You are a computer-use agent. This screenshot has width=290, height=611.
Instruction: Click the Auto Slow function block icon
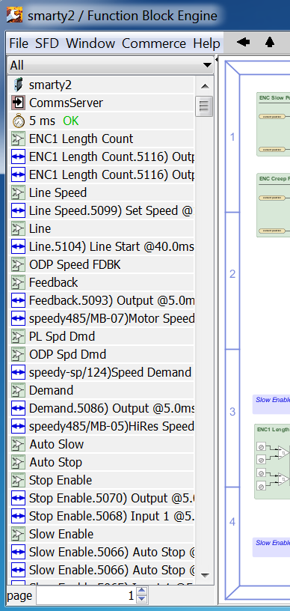pos(18,444)
